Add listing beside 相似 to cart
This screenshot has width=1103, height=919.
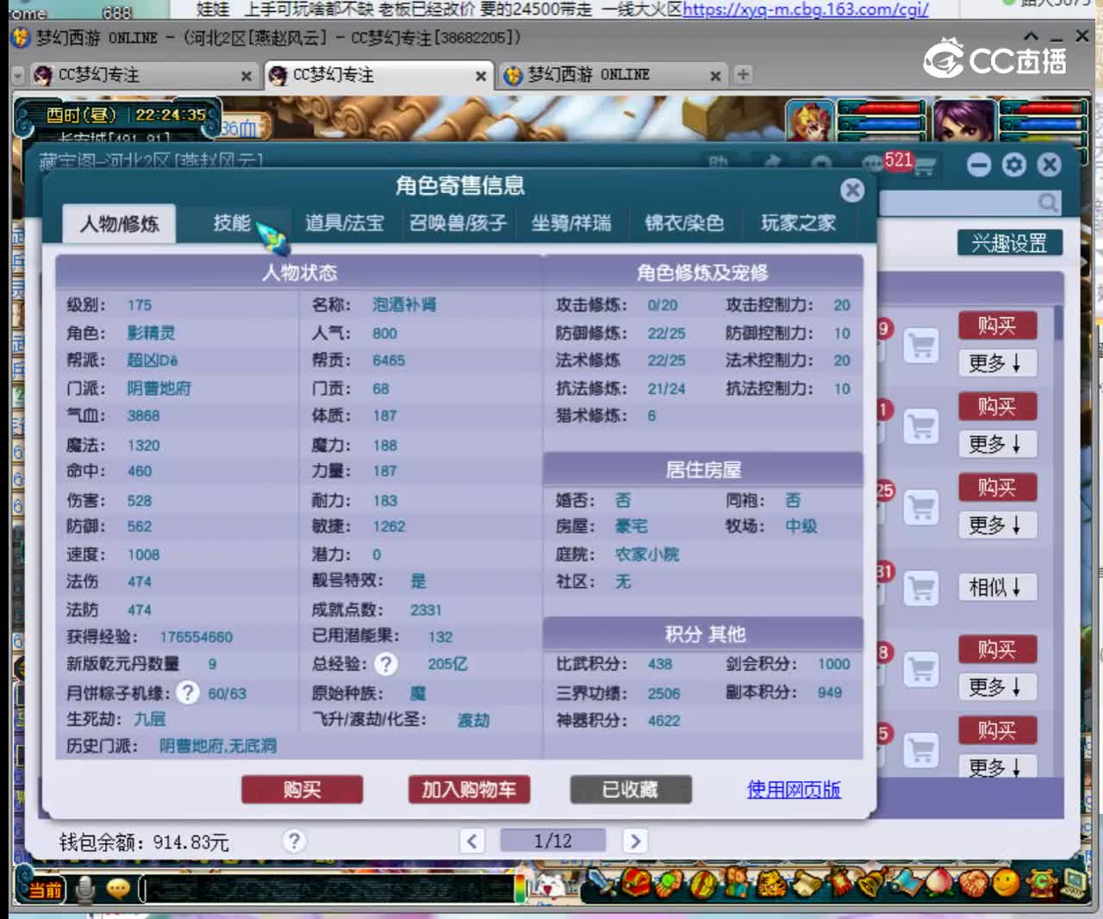(x=921, y=589)
